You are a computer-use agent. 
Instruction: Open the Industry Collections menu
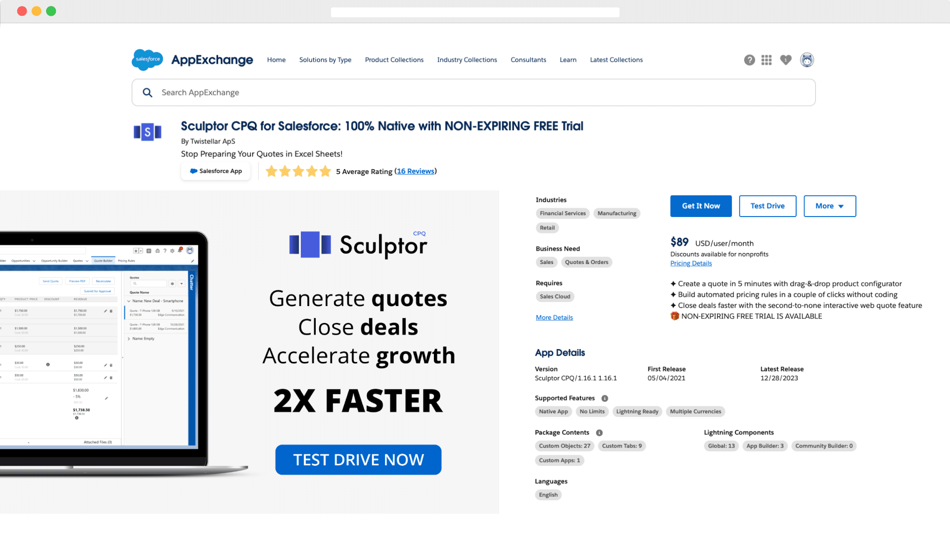tap(467, 60)
